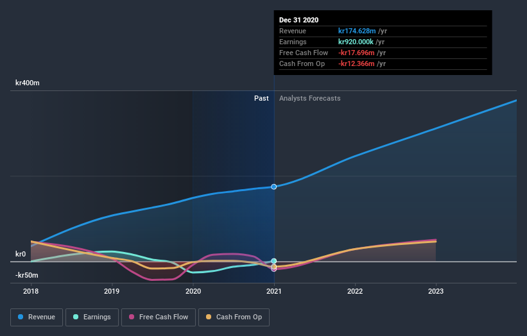
Task: Click the kr174.628m revenue value
Action: point(357,31)
